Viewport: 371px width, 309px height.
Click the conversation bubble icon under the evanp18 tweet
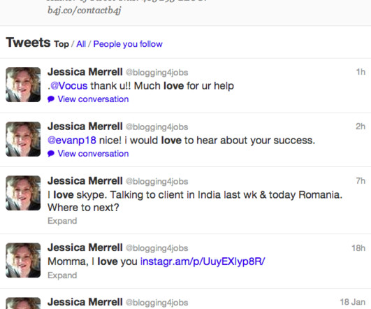click(51, 153)
